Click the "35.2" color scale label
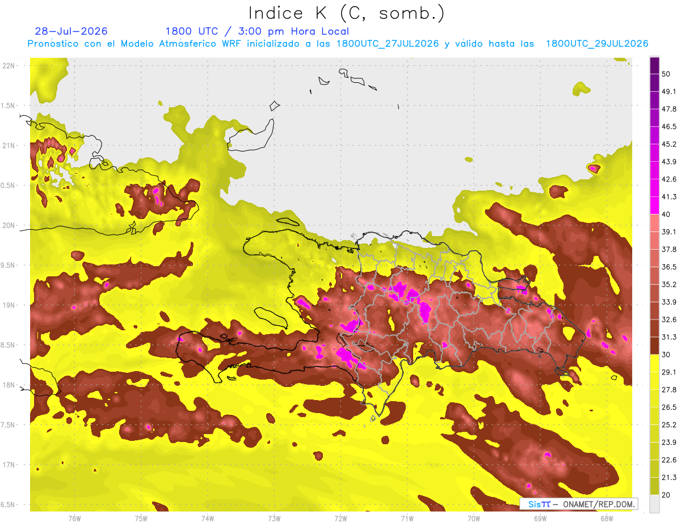This screenshot has width=681, height=526. (x=669, y=284)
